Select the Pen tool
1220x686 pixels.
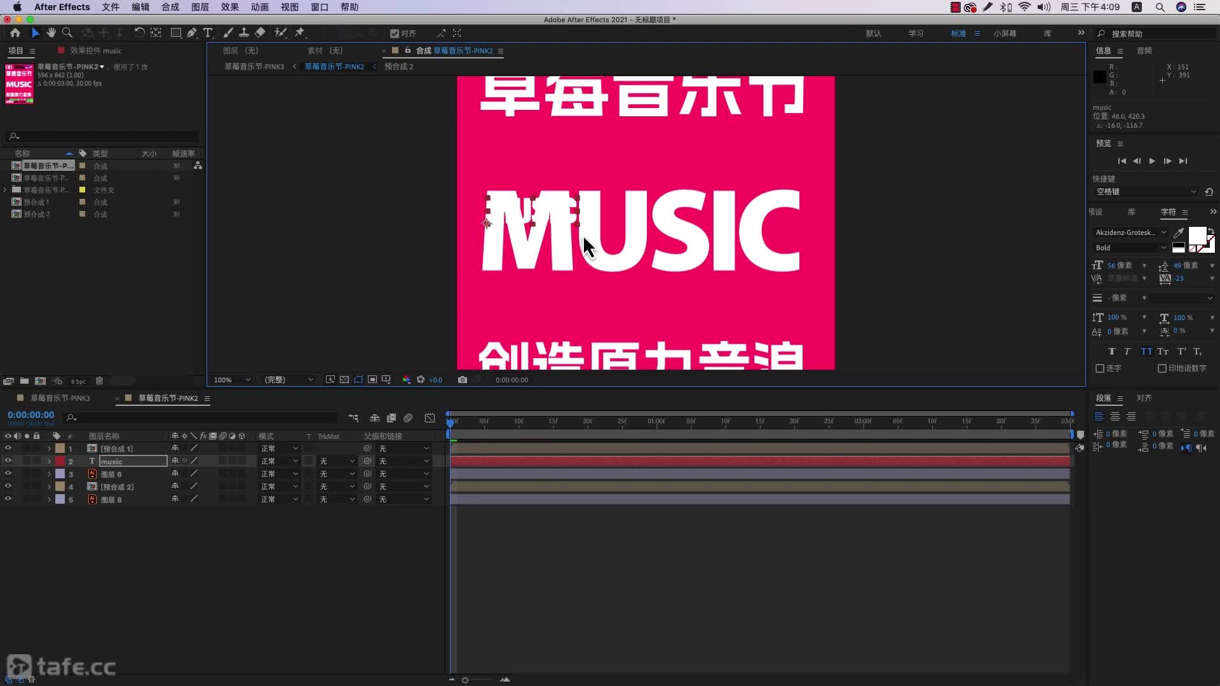click(x=191, y=32)
